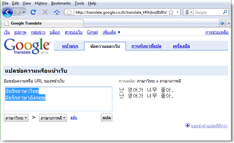Click the Google Translate logo
The width and height of the screenshot is (234, 143).
pos(27,46)
